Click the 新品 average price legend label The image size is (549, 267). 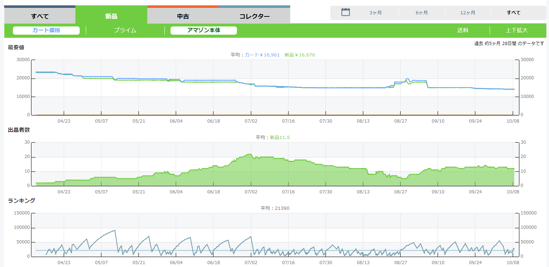coord(300,55)
